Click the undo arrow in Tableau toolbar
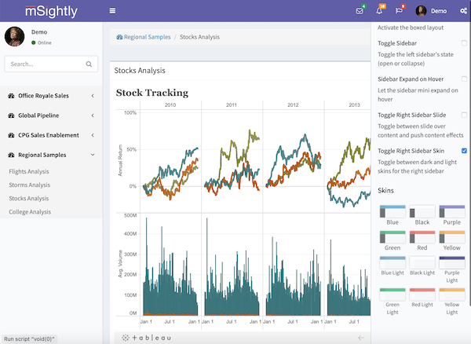 coord(361,338)
